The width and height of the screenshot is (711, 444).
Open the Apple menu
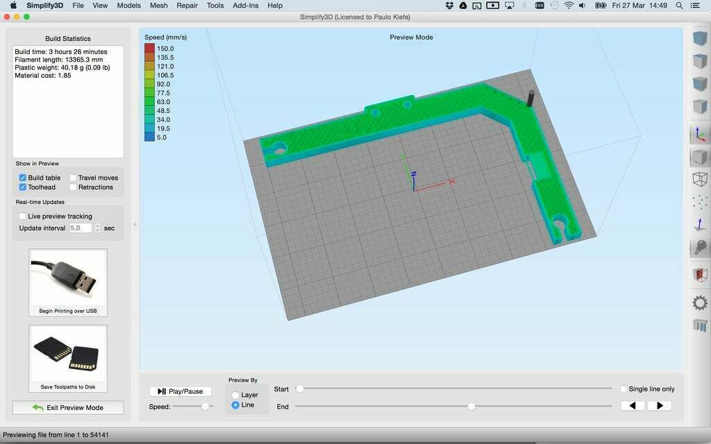tap(13, 6)
